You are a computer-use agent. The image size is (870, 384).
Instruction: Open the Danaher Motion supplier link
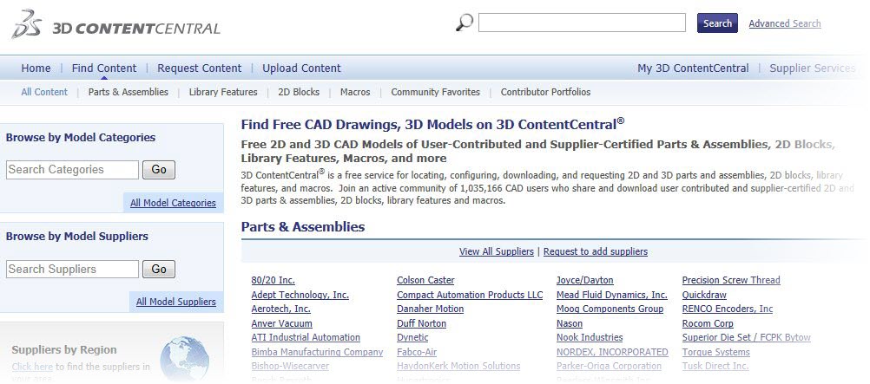pos(430,309)
